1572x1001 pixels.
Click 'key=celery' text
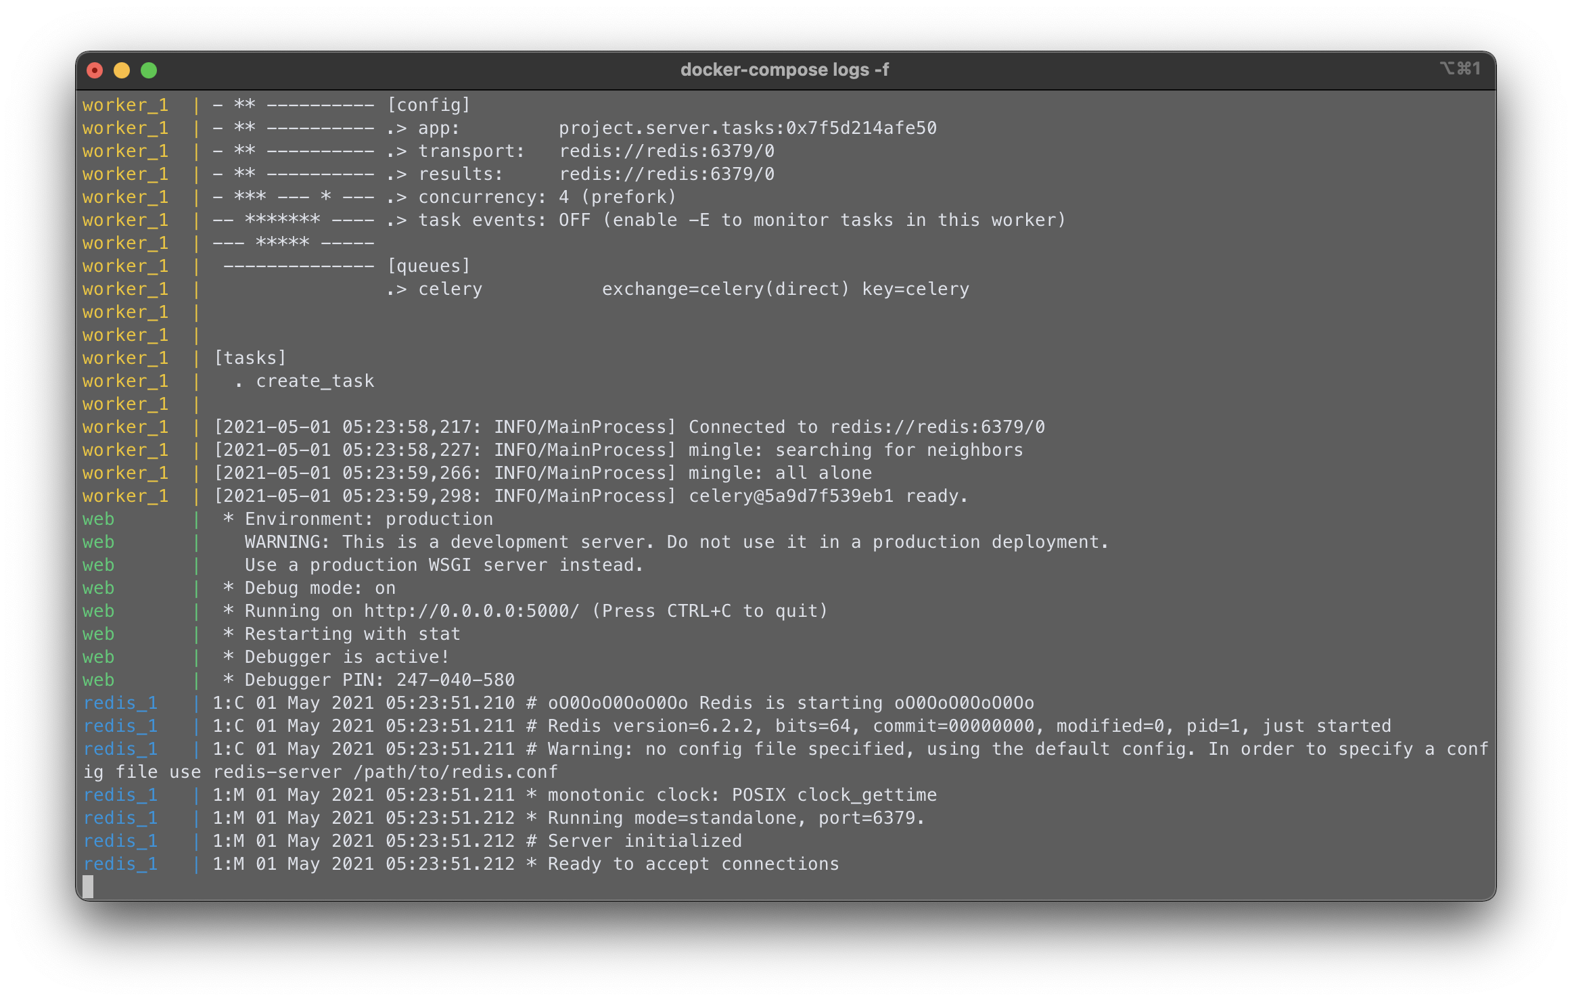pyautogui.click(x=915, y=289)
